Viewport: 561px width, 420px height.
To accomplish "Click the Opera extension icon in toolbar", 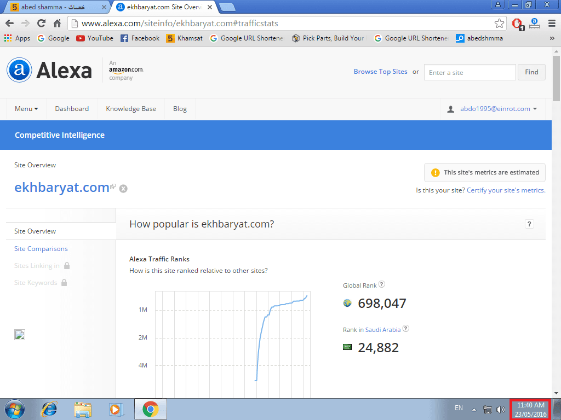I will point(517,24).
